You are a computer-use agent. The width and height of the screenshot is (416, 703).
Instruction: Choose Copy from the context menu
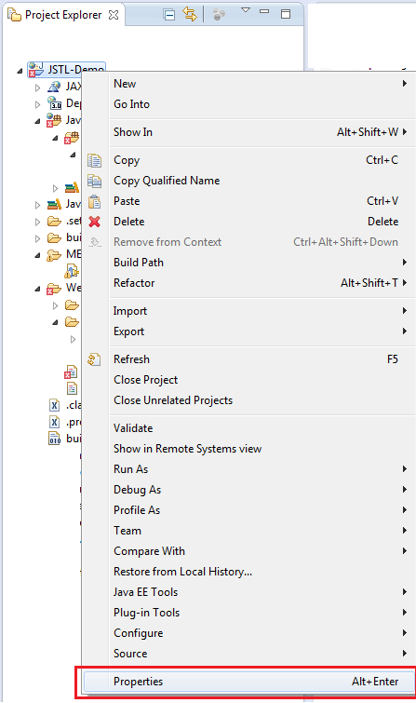click(248, 160)
